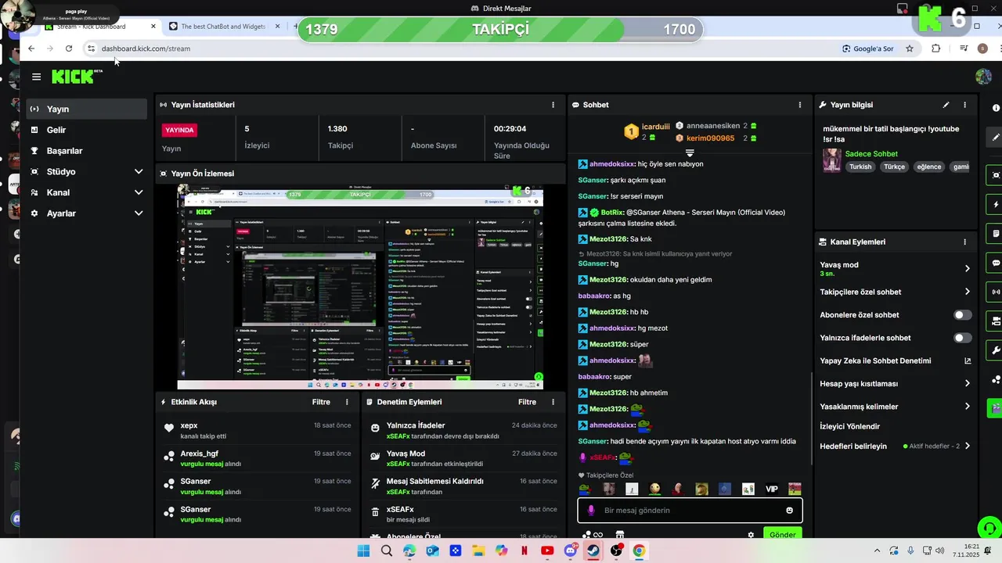Open Yayın bilgisi panel three-dot menu
1002x563 pixels.
[x=964, y=105]
